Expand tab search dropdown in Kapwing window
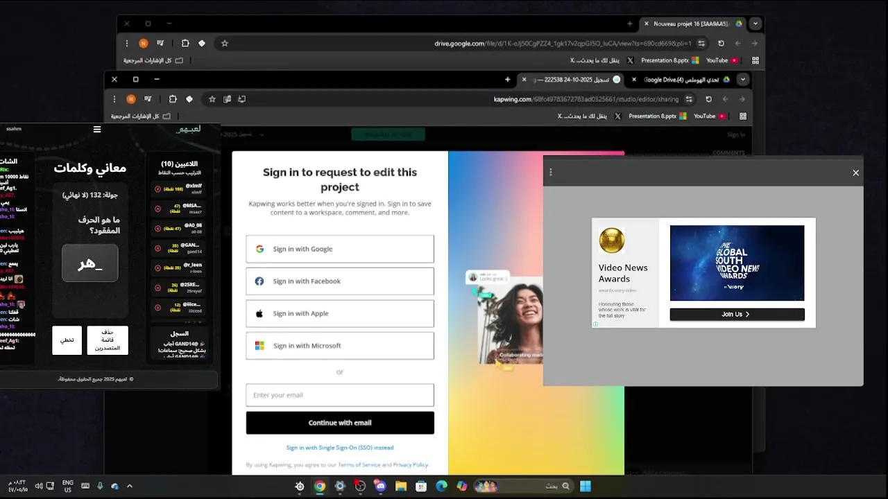888x499 pixels. 743,80
